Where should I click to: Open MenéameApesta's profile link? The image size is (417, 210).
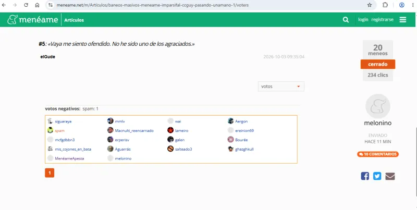coord(69,159)
